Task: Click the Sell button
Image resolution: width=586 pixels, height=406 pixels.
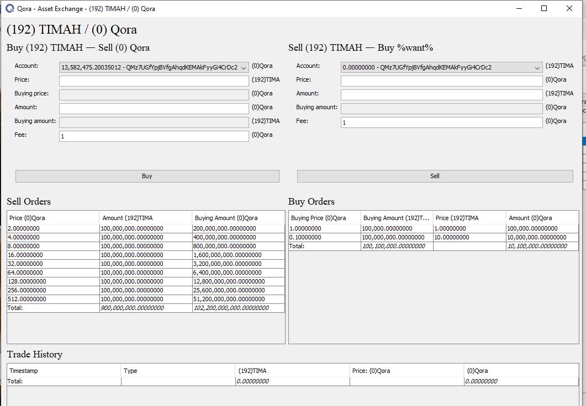Action: coord(435,176)
